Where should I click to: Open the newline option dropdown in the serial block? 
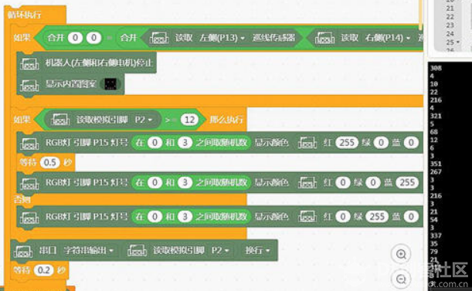(x=257, y=250)
